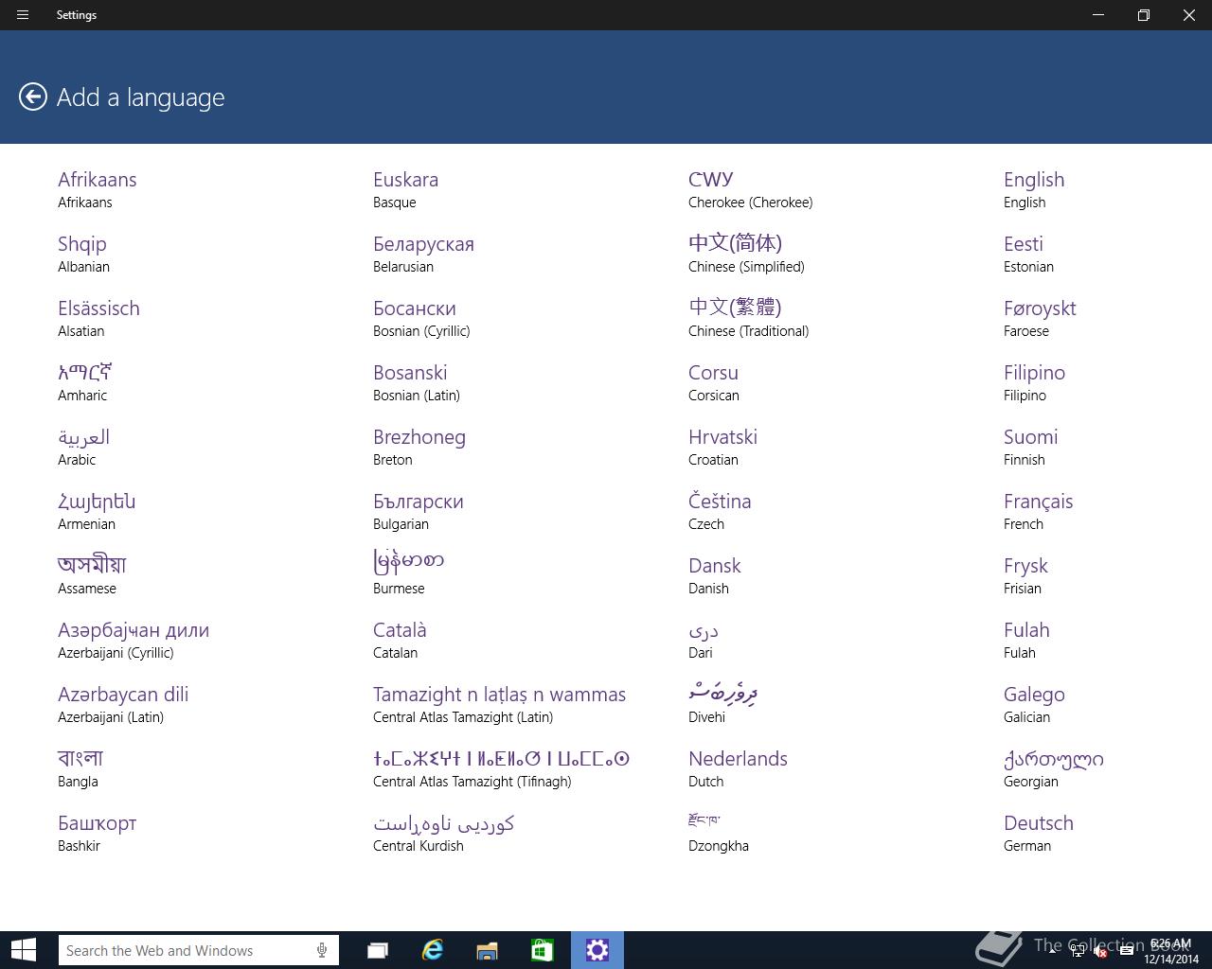This screenshot has width=1212, height=969.
Task: Open the Start menu
Action: [24, 950]
